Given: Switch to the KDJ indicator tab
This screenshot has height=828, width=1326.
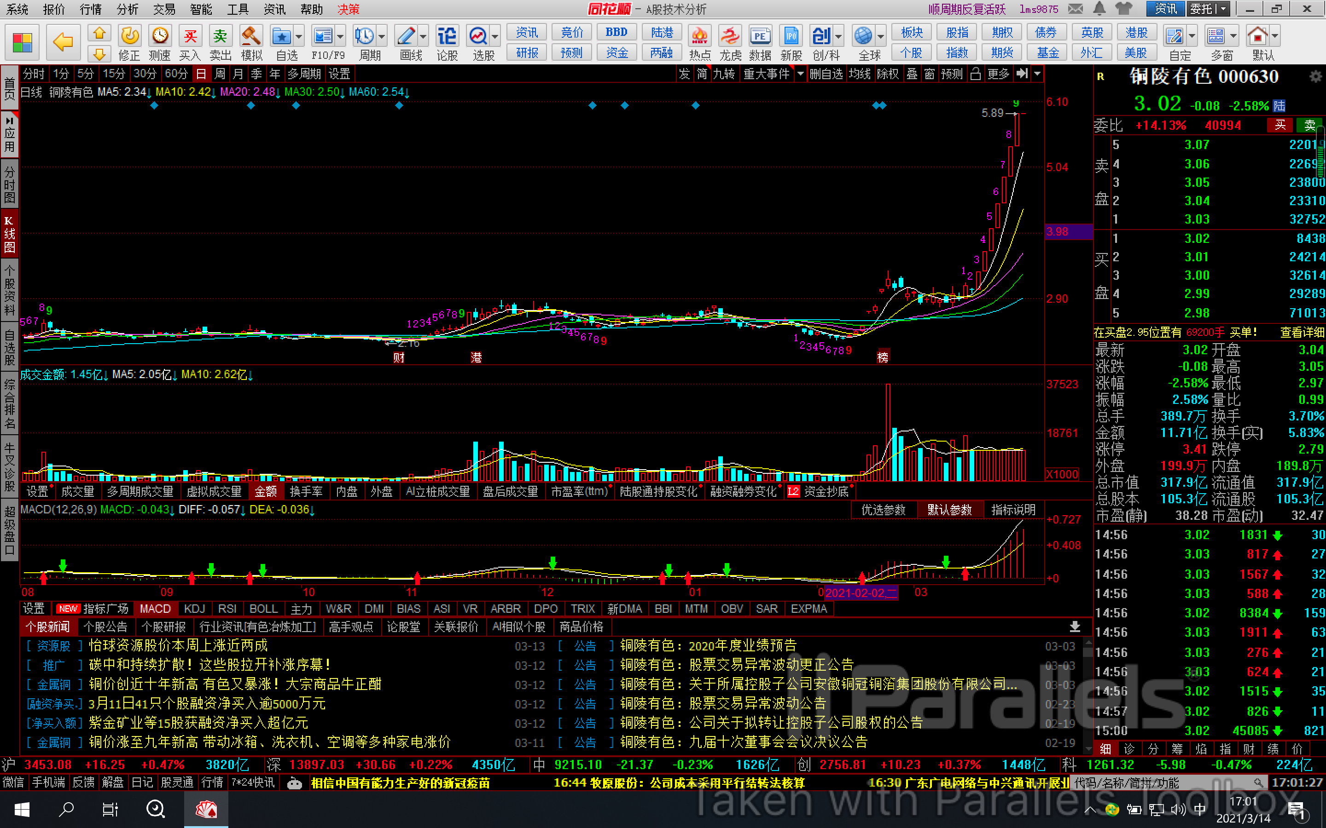Looking at the screenshot, I should pos(194,609).
